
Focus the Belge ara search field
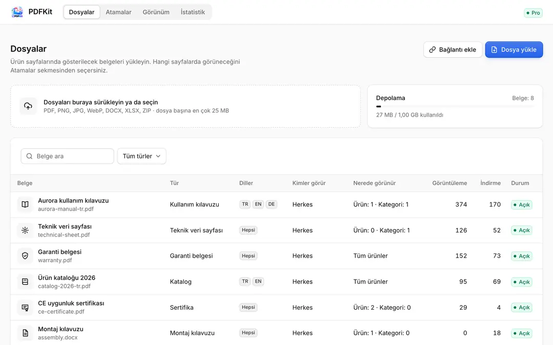coord(68,156)
